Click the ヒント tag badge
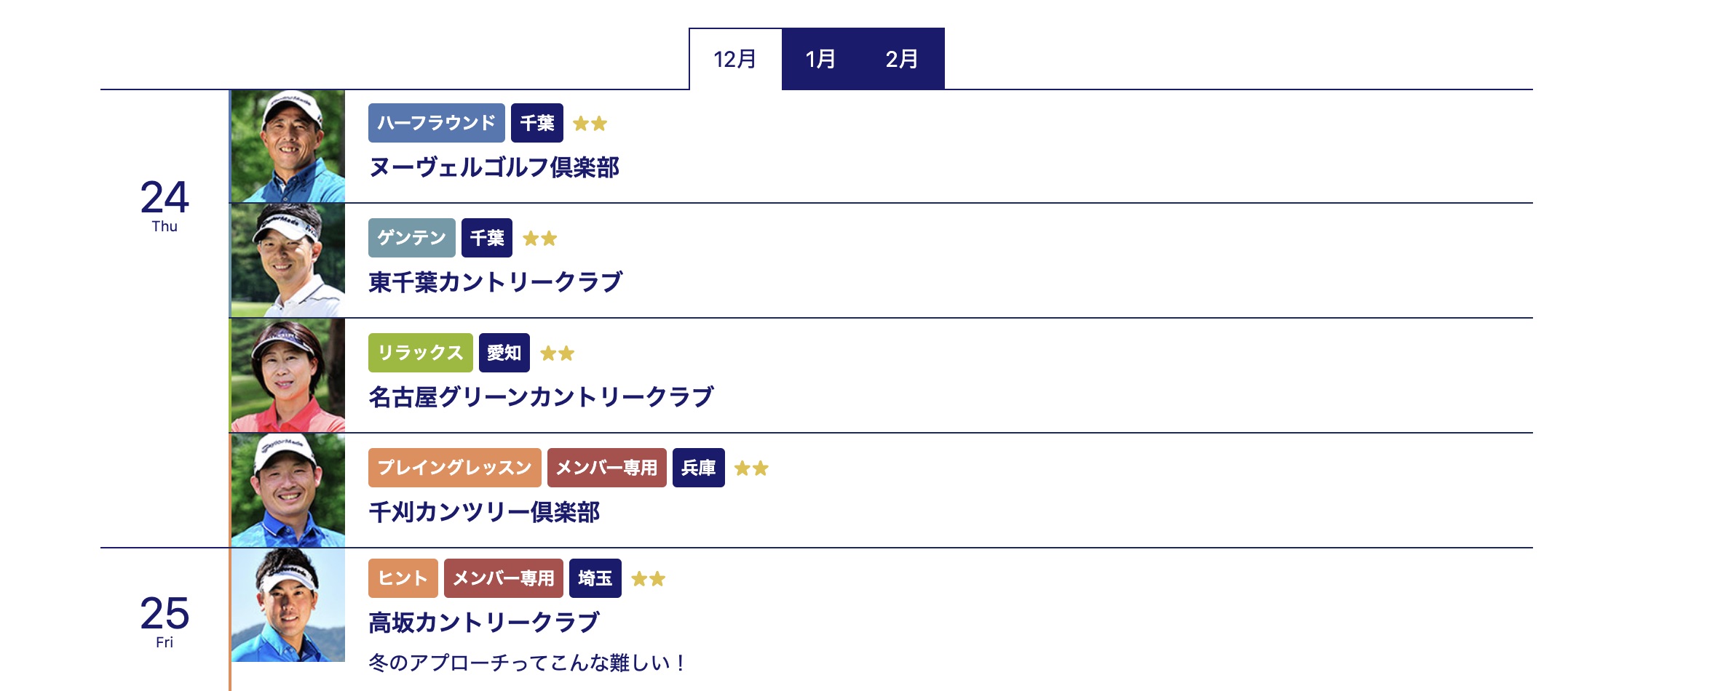 pos(403,578)
